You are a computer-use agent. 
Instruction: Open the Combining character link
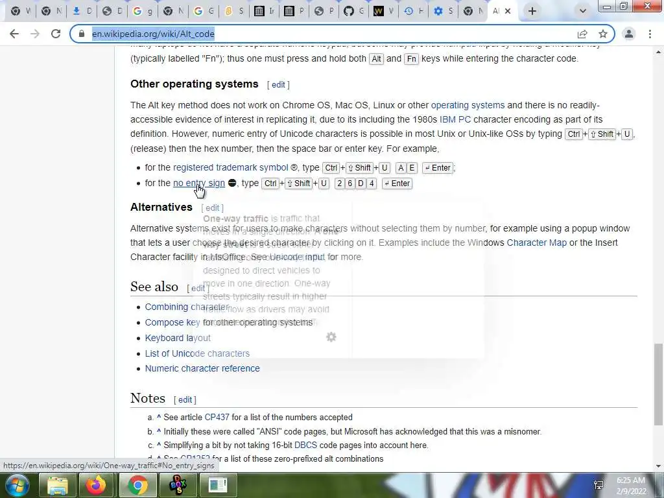187,307
